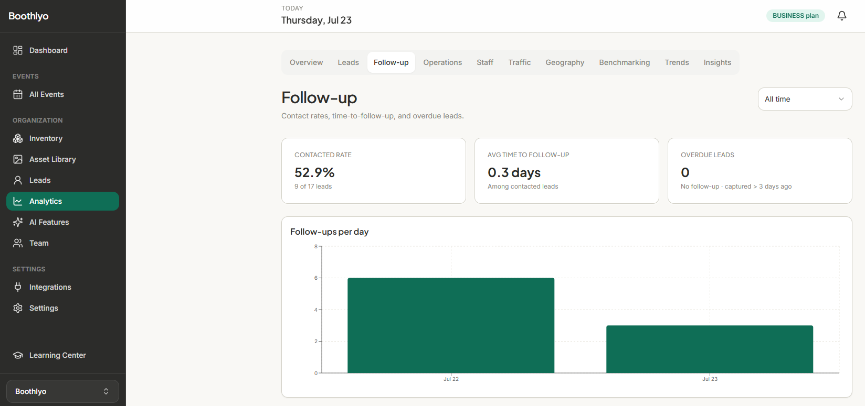865x406 pixels.
Task: Click the Asset Library image icon
Action: tap(18, 159)
